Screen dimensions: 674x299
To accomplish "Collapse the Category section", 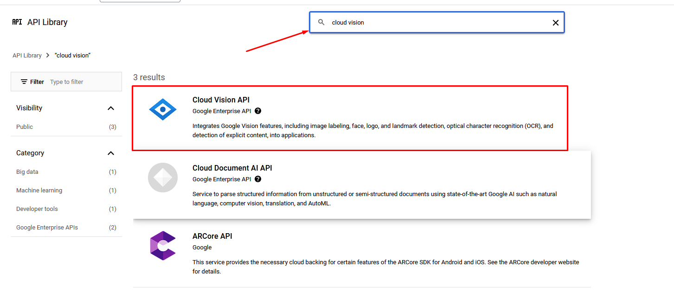I will point(110,153).
